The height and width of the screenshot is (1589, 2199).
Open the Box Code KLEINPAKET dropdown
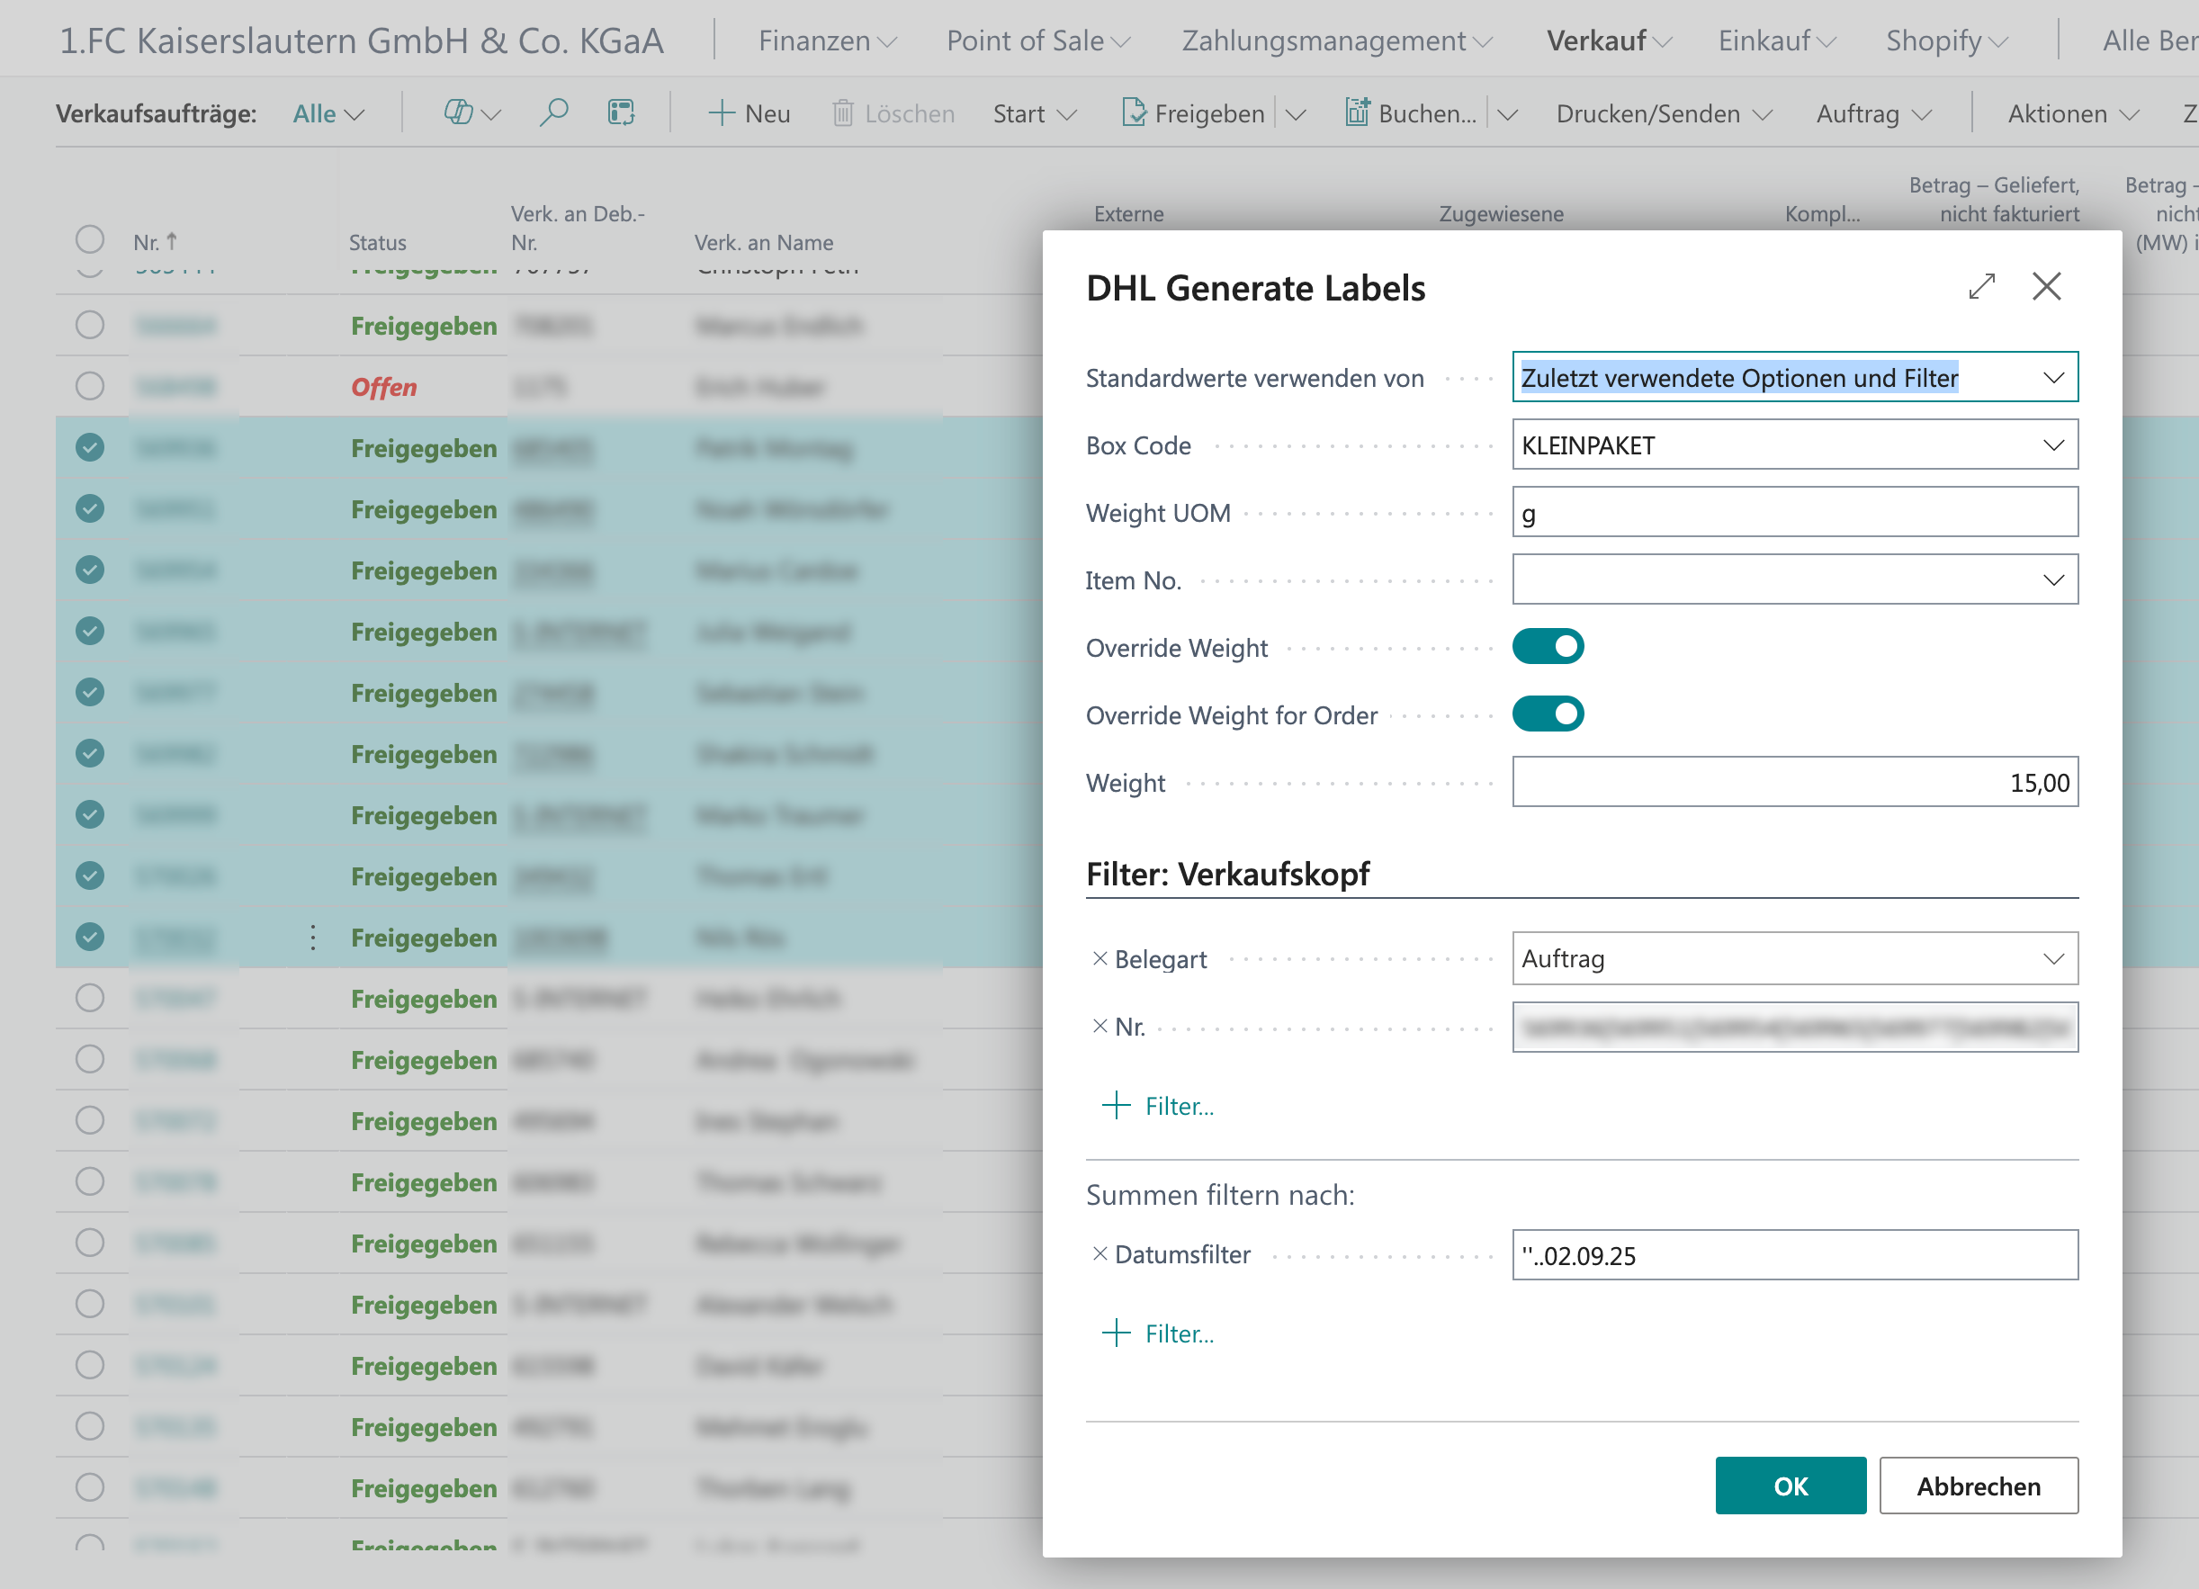click(2052, 445)
